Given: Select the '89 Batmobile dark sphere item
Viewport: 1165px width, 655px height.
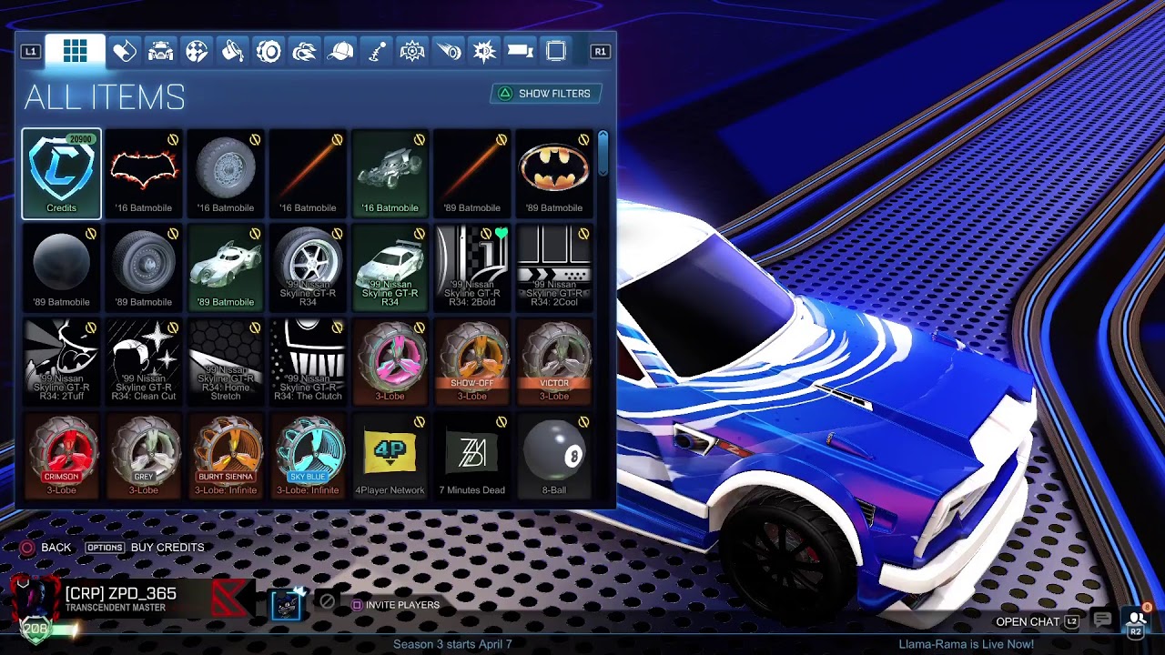Looking at the screenshot, I should (x=62, y=268).
